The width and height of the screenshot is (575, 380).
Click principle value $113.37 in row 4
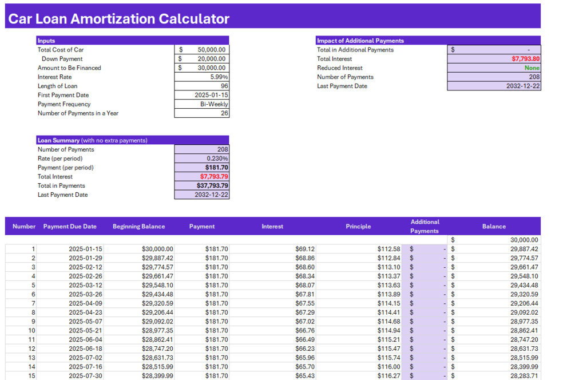358,276
